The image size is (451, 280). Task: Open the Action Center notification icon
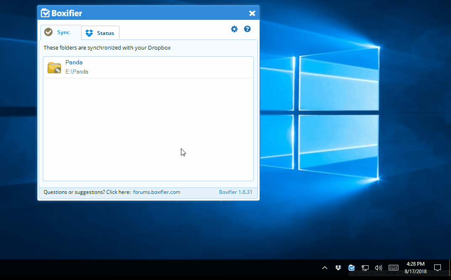[438, 268]
